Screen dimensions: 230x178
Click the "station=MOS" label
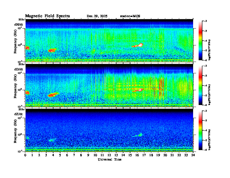(130, 16)
